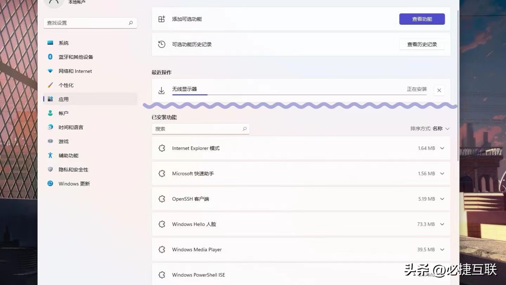Click the 查找设置 search field
506x285 pixels.
click(87, 23)
